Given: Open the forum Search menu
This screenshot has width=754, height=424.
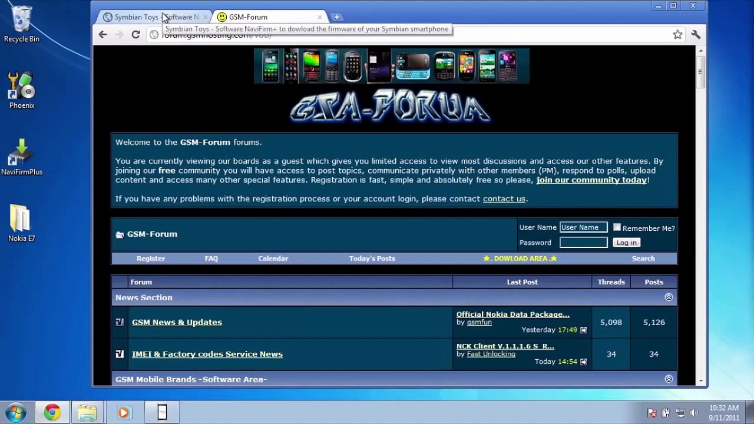Looking at the screenshot, I should [643, 259].
